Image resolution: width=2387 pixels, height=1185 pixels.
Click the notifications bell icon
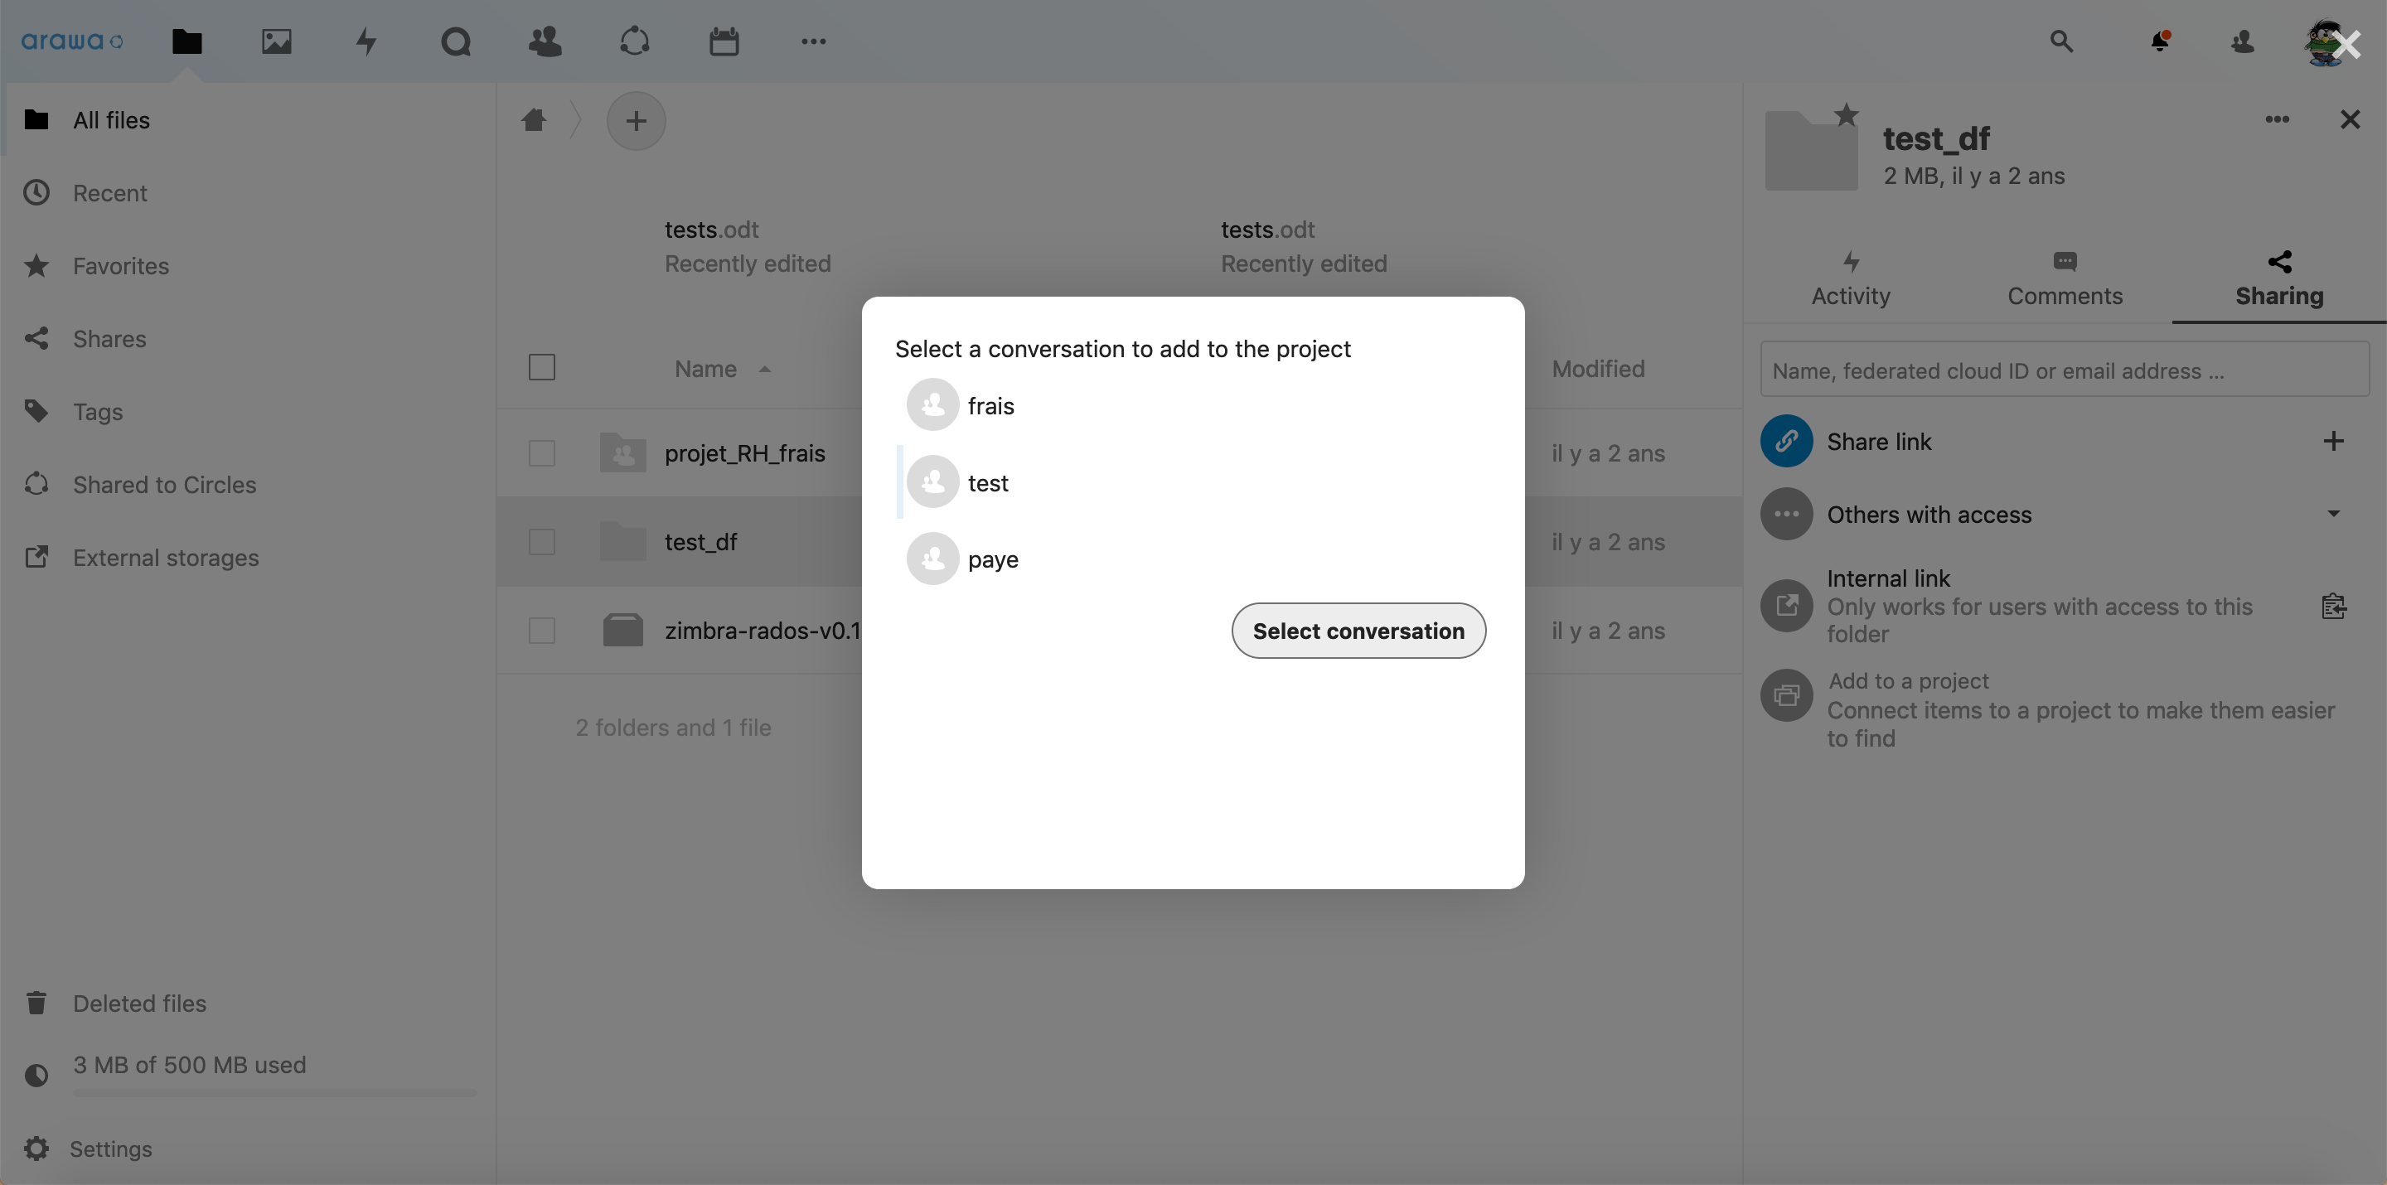tap(2160, 41)
